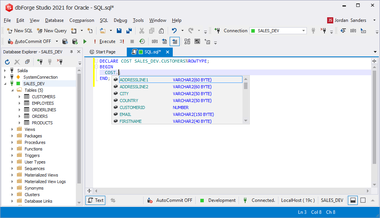The image size is (380, 218).
Task: Expand the SystemConnection node
Action: tap(5, 77)
